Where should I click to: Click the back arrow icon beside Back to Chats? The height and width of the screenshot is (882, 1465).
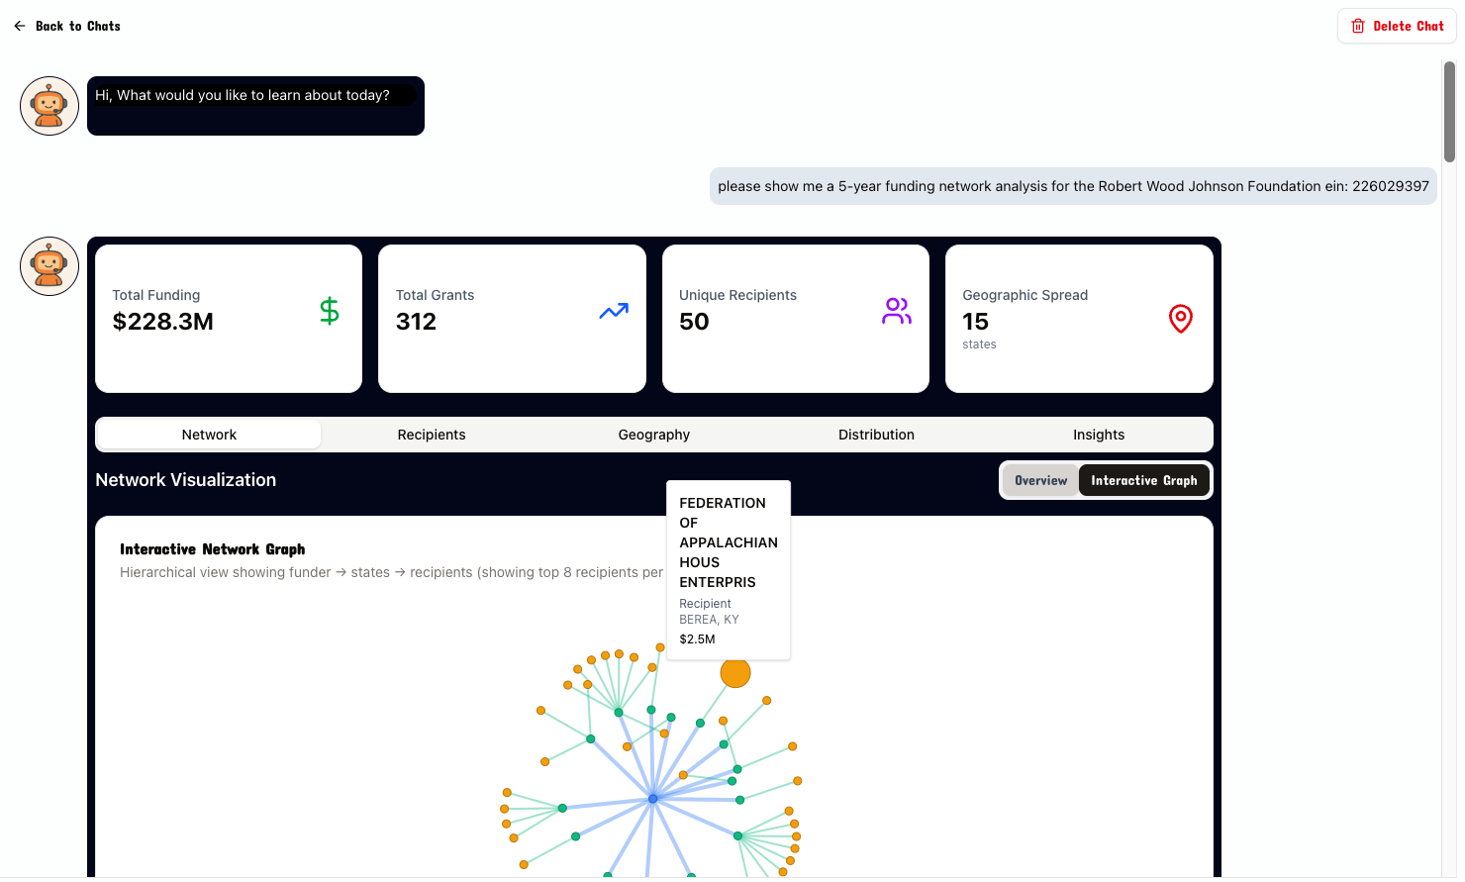tap(20, 26)
